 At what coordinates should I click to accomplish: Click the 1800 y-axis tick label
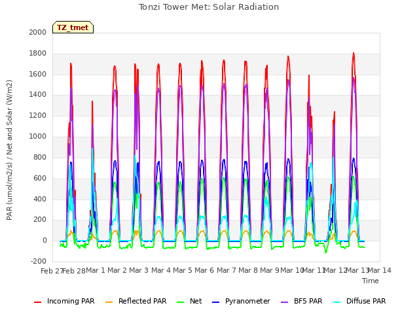click(38, 54)
